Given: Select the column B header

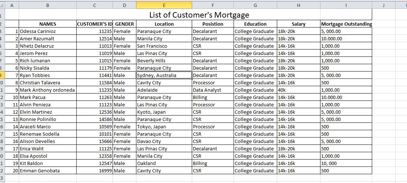Looking at the screenshot, I should [x=48, y=5].
